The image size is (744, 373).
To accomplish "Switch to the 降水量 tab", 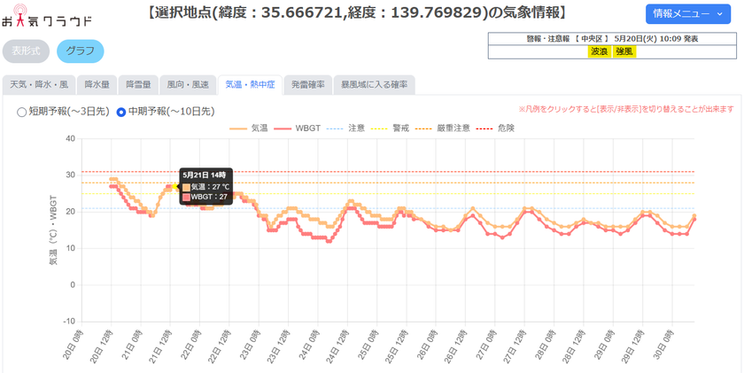I will (x=97, y=85).
